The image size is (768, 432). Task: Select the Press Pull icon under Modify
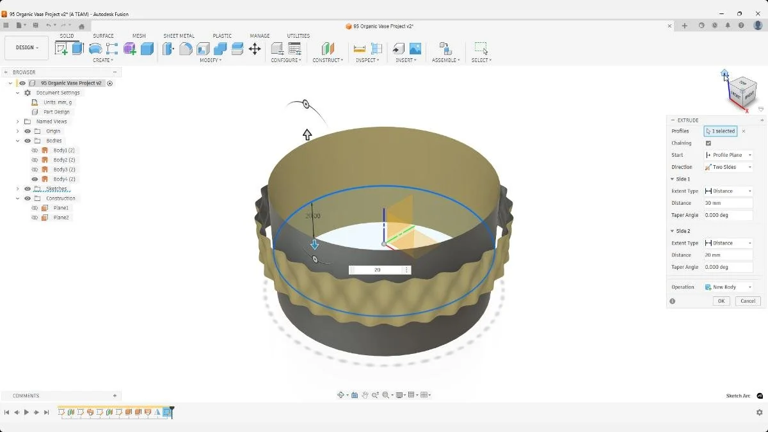167,48
